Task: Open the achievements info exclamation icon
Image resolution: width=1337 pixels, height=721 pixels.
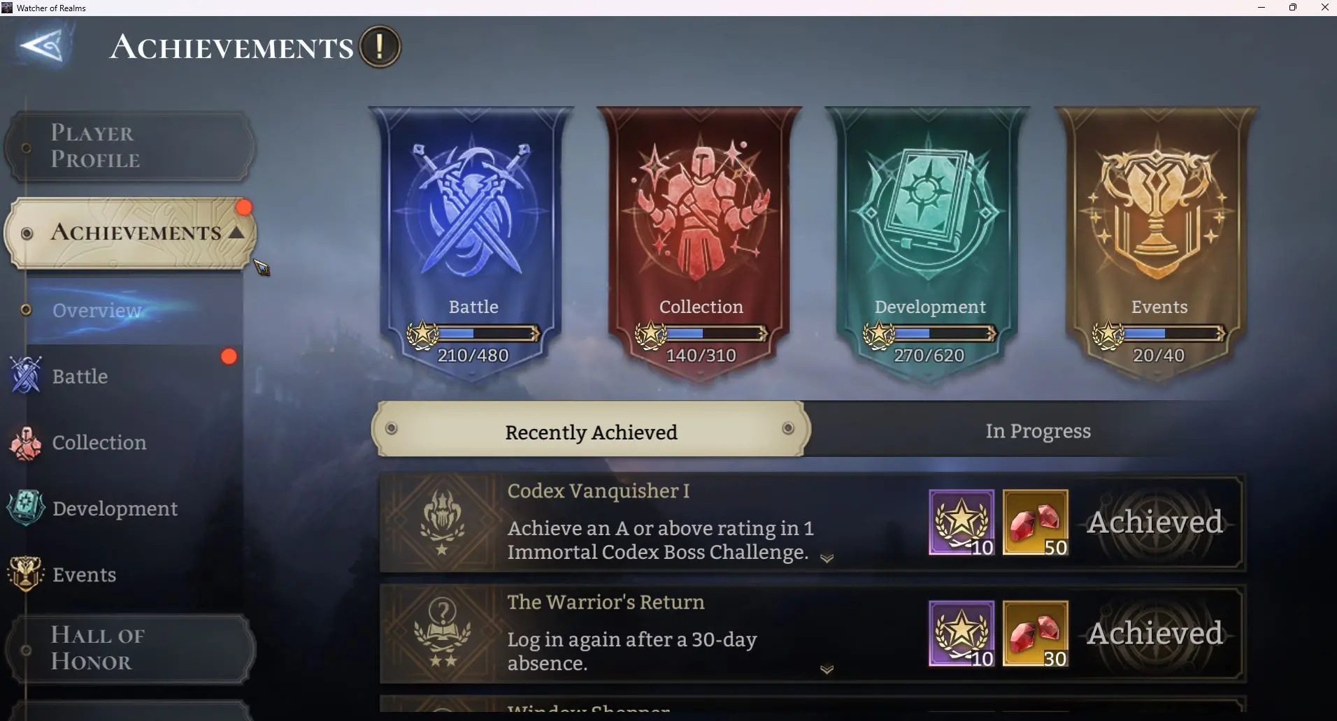Action: [380, 47]
